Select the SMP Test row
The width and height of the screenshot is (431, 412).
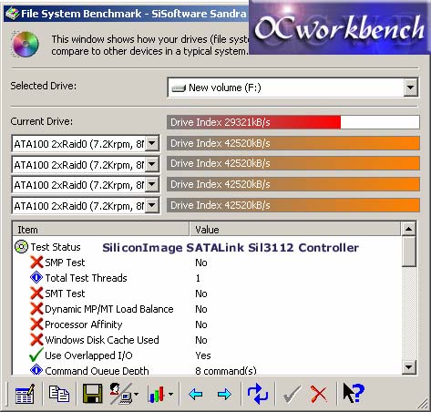coord(207,263)
